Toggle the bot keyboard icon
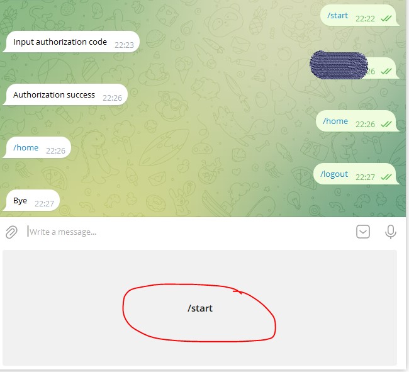Viewport: 409px width, 372px height. tap(363, 232)
